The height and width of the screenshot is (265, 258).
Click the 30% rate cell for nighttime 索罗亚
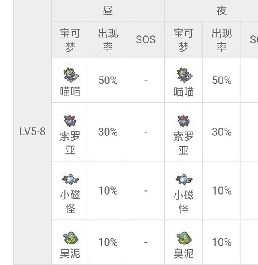[x=222, y=132]
